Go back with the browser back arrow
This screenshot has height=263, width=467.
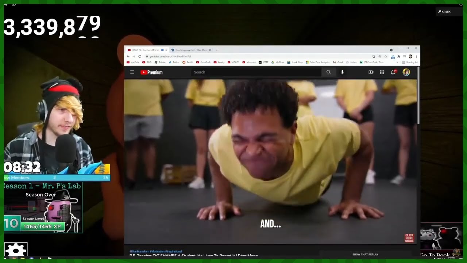point(128,57)
